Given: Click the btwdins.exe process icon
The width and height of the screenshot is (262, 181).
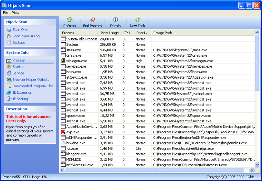Looking at the screenshot, I should point(63,143).
